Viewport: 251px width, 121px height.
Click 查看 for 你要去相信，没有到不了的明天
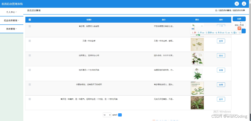tap(221, 85)
